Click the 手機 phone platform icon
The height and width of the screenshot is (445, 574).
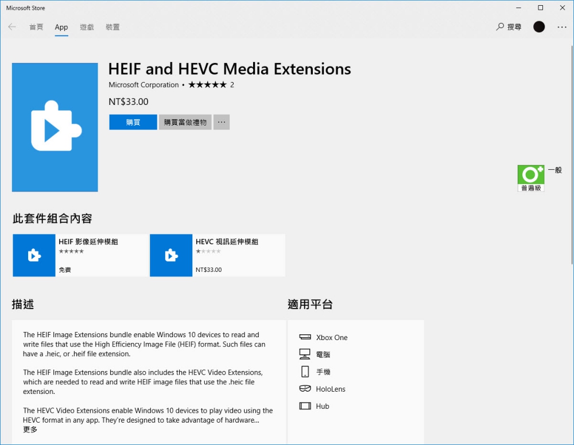(305, 372)
